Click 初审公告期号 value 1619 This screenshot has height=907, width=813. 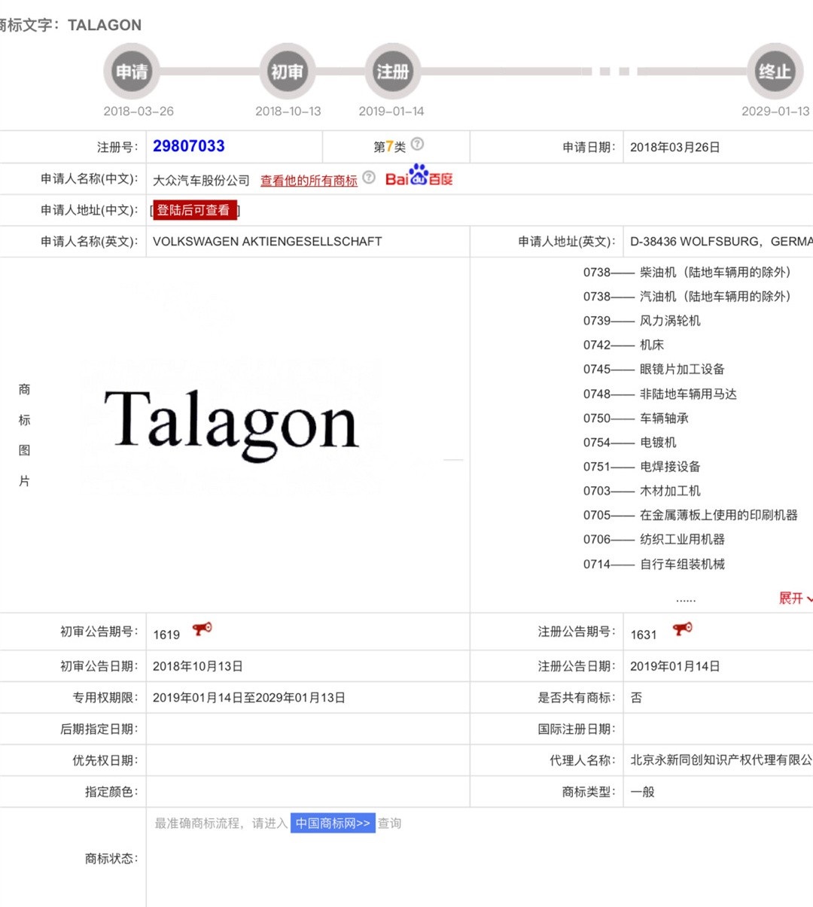coord(166,635)
